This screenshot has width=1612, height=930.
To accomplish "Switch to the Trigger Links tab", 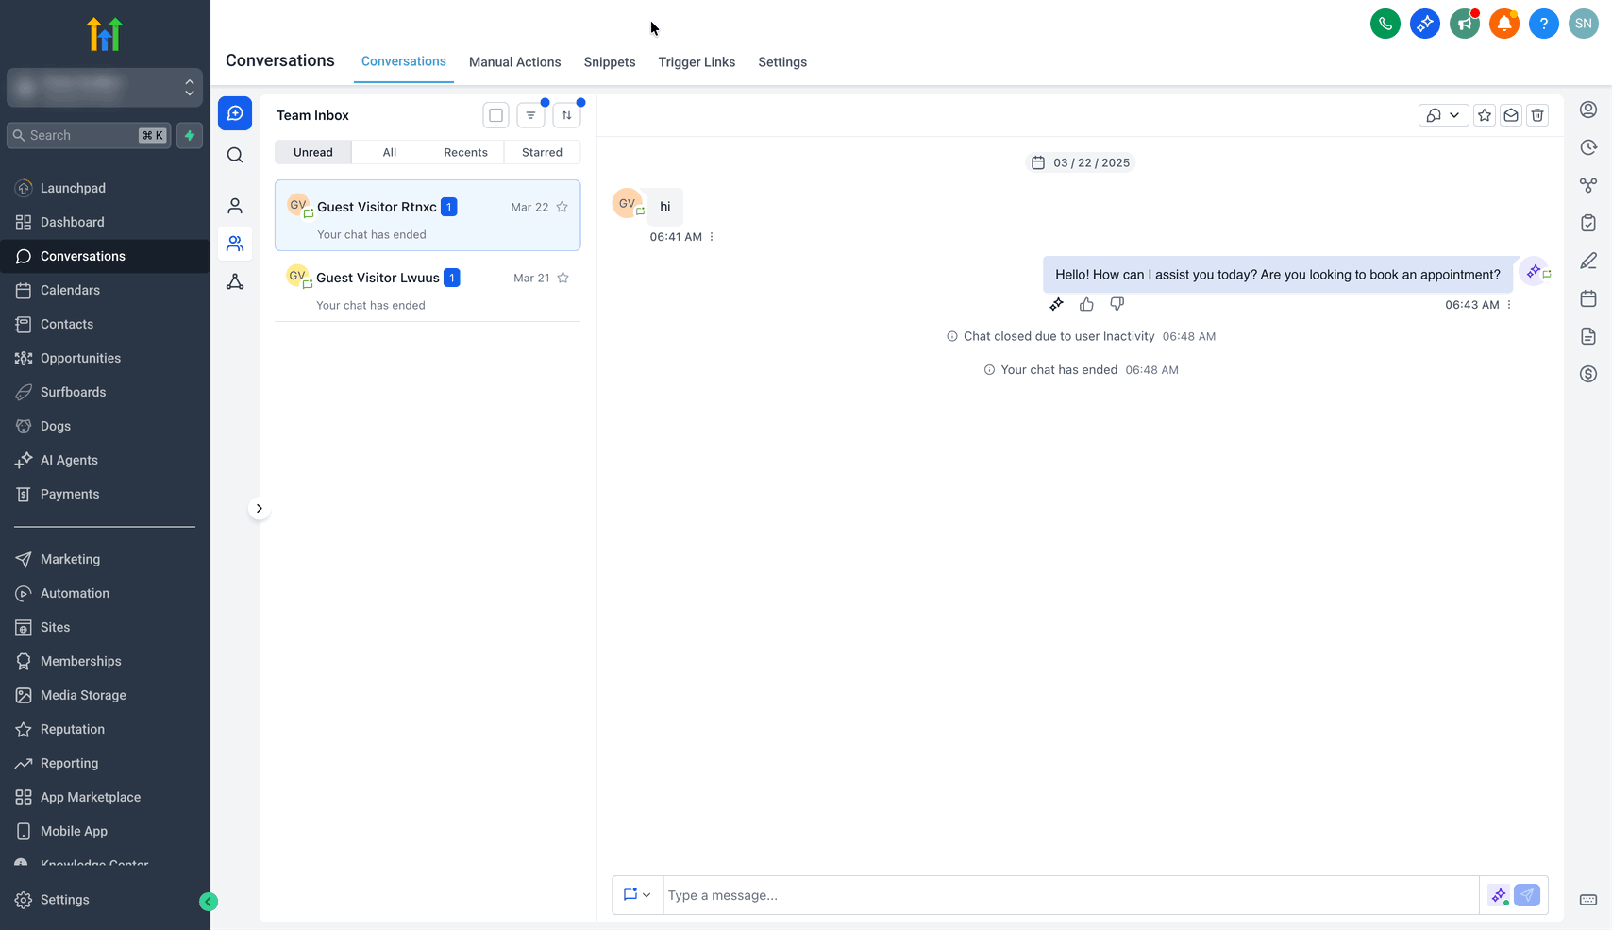I will [x=697, y=62].
